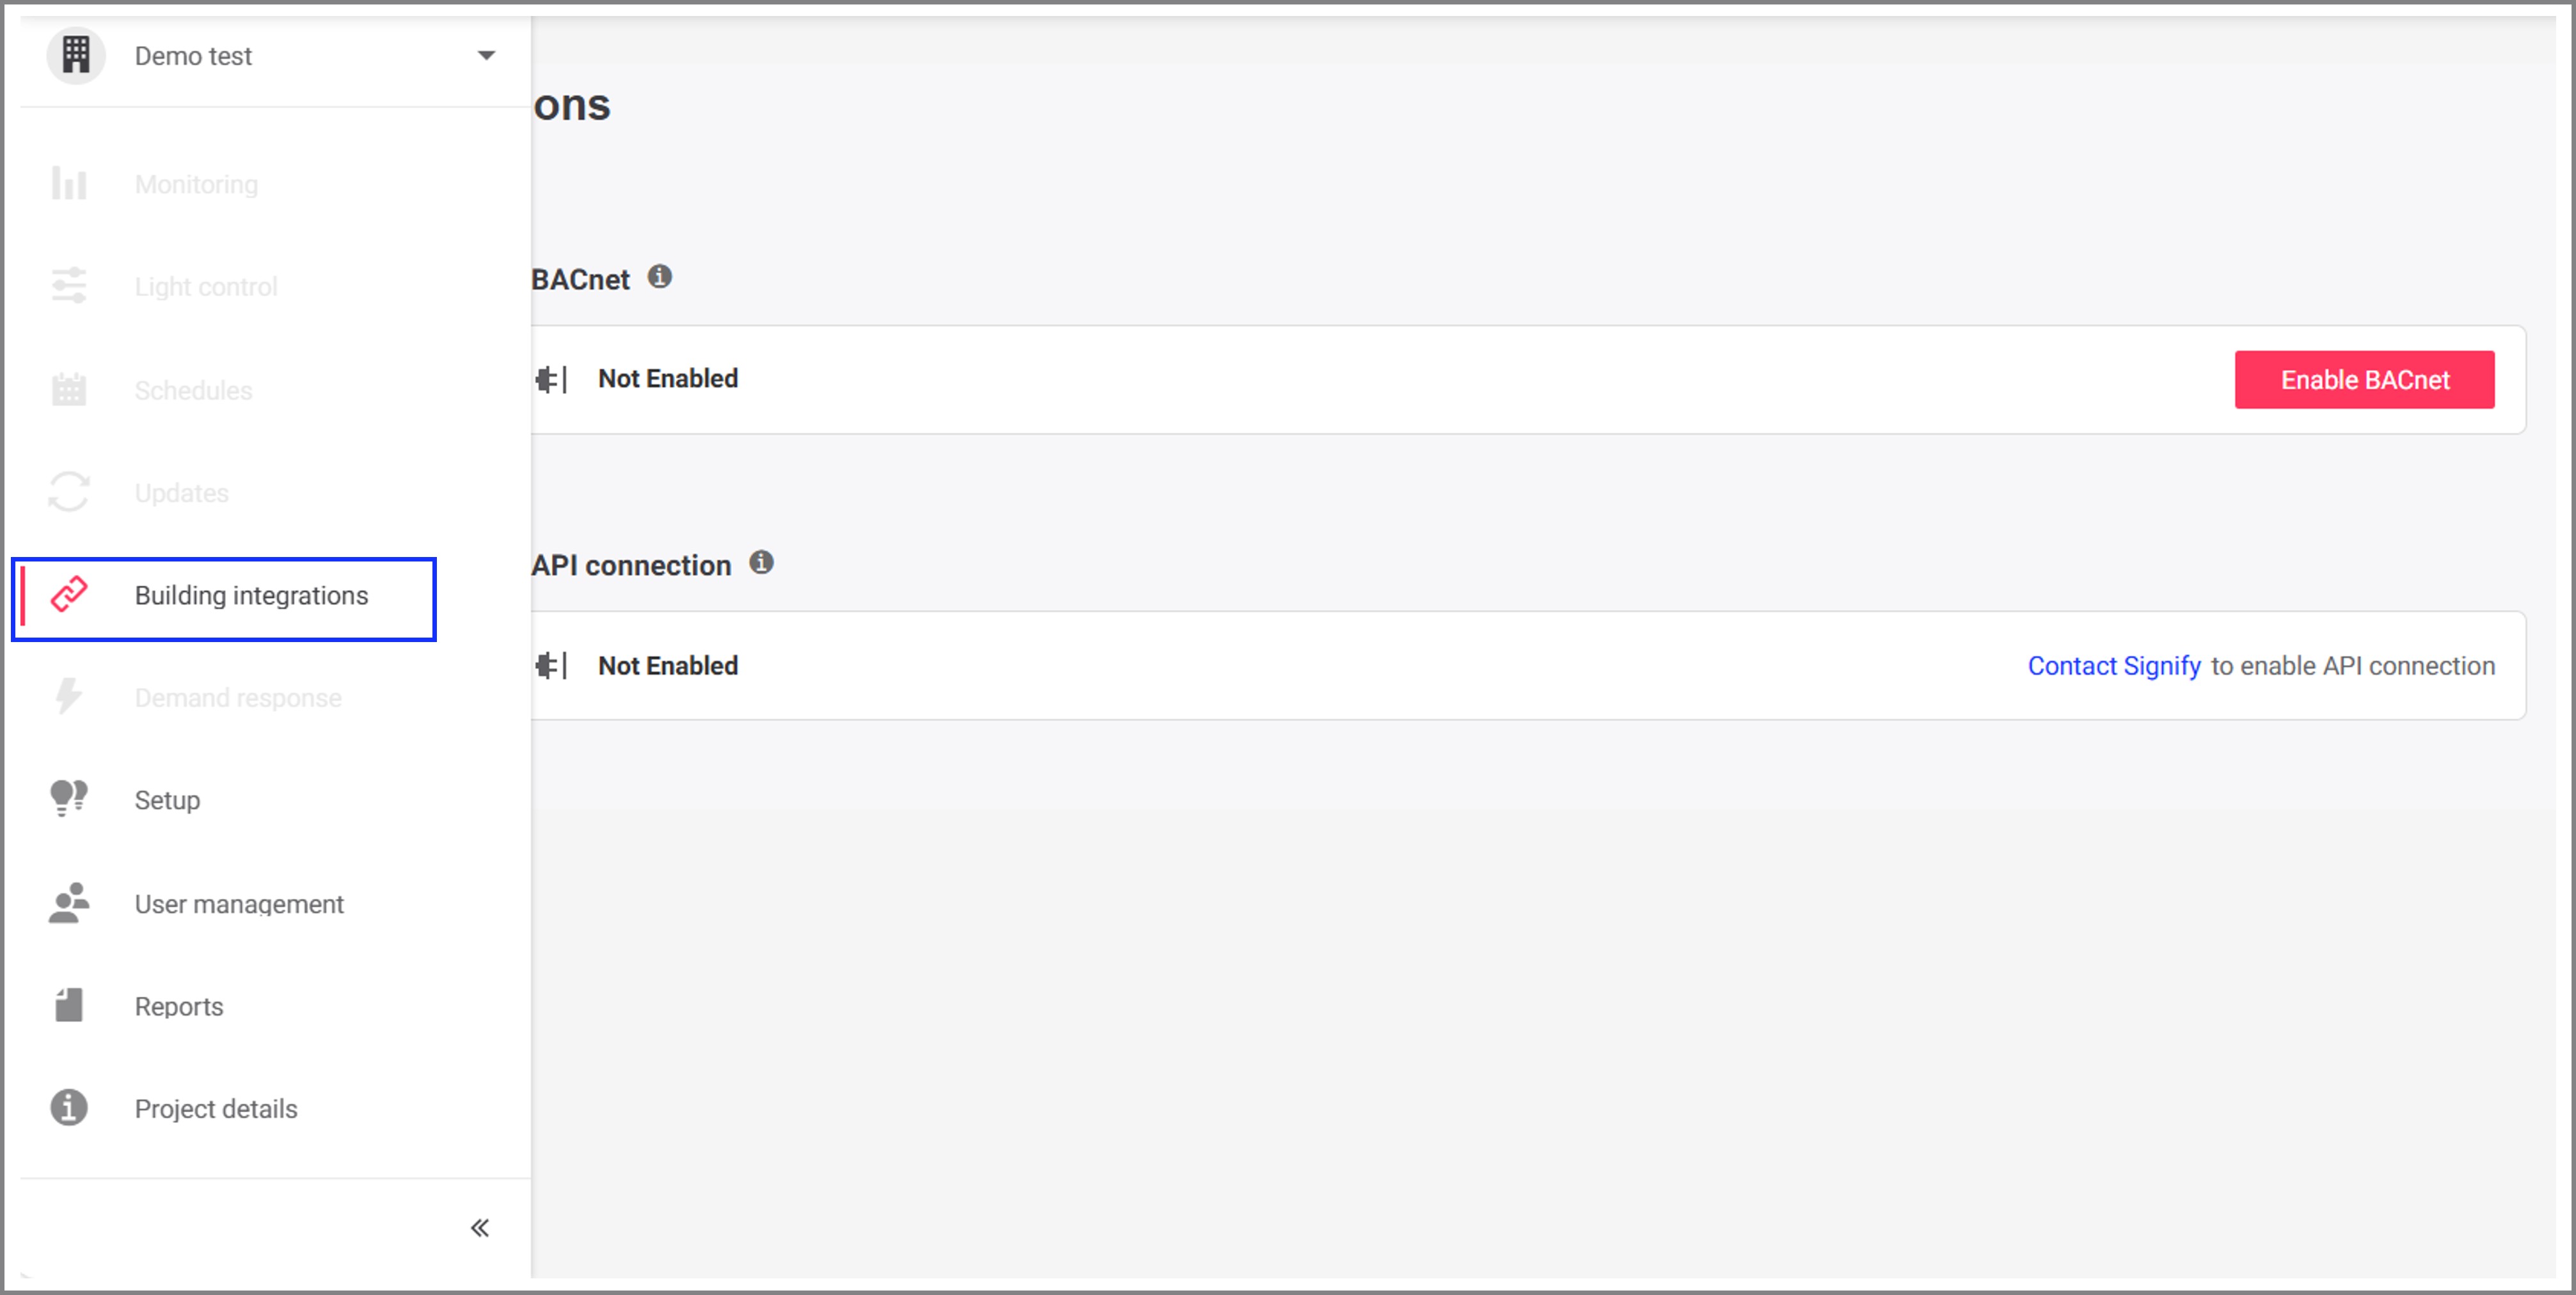This screenshot has width=2576, height=1295.
Task: View the BACnet info tooltip icon
Action: tap(660, 277)
